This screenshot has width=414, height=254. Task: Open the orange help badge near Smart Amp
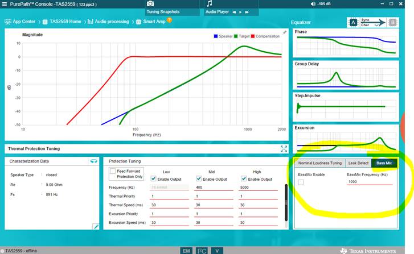click(169, 20)
